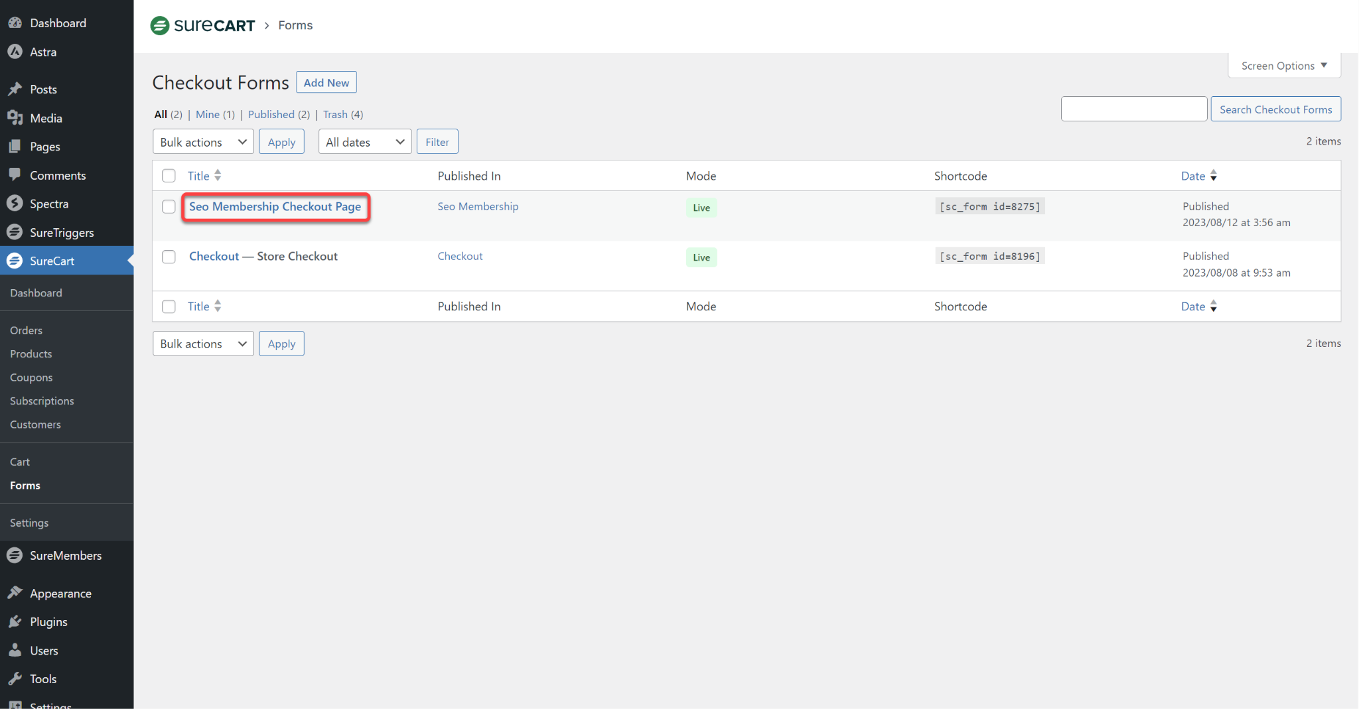
Task: Open the Plugins icon in sidebar
Action: (x=15, y=621)
